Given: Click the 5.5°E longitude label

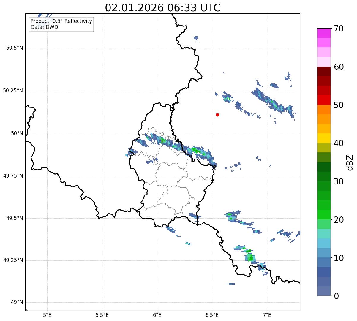Looking at the screenshot, I should pyautogui.click(x=102, y=315).
